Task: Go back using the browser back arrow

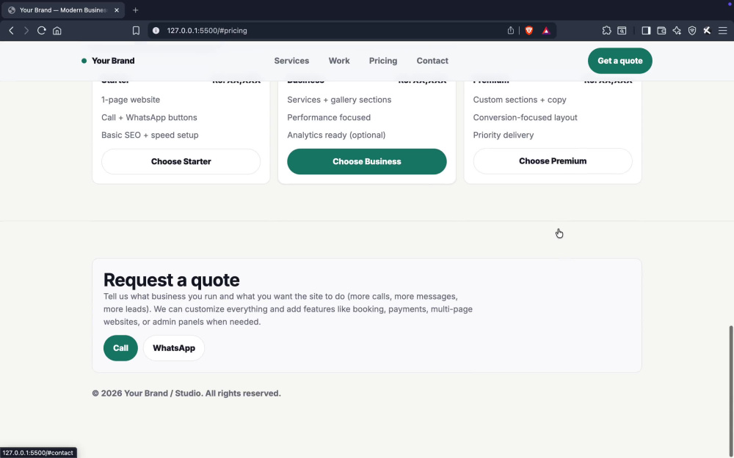Action: [x=11, y=30]
